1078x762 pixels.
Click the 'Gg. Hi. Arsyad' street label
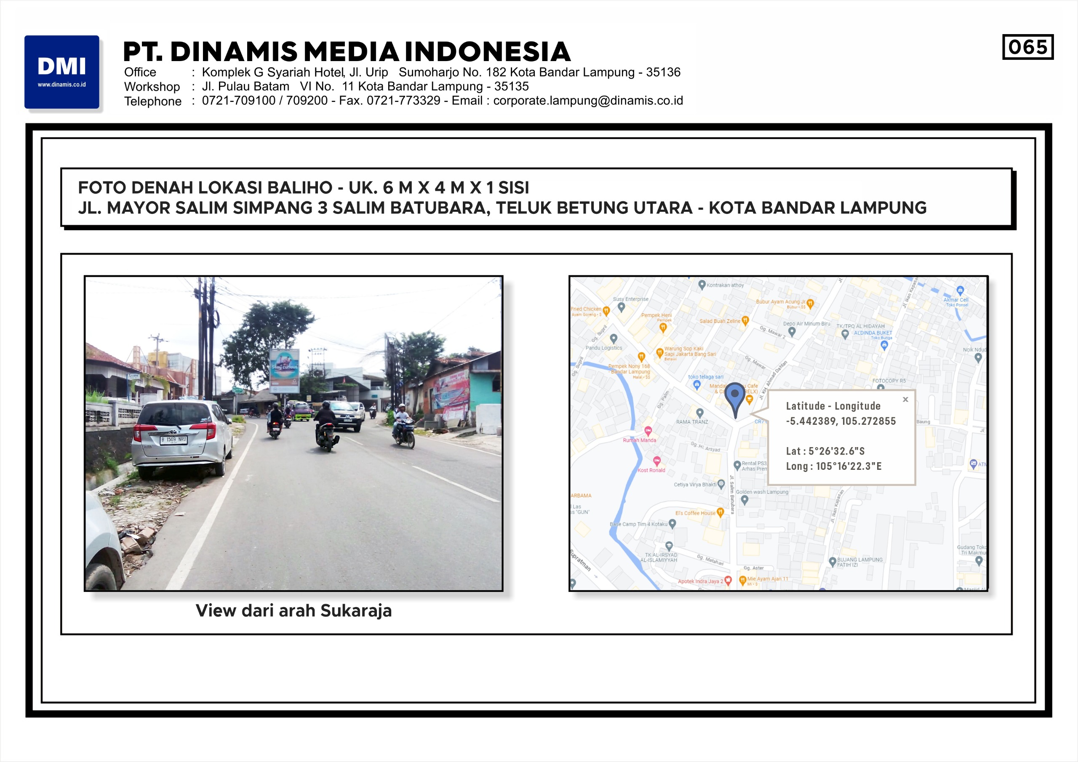pos(706,447)
